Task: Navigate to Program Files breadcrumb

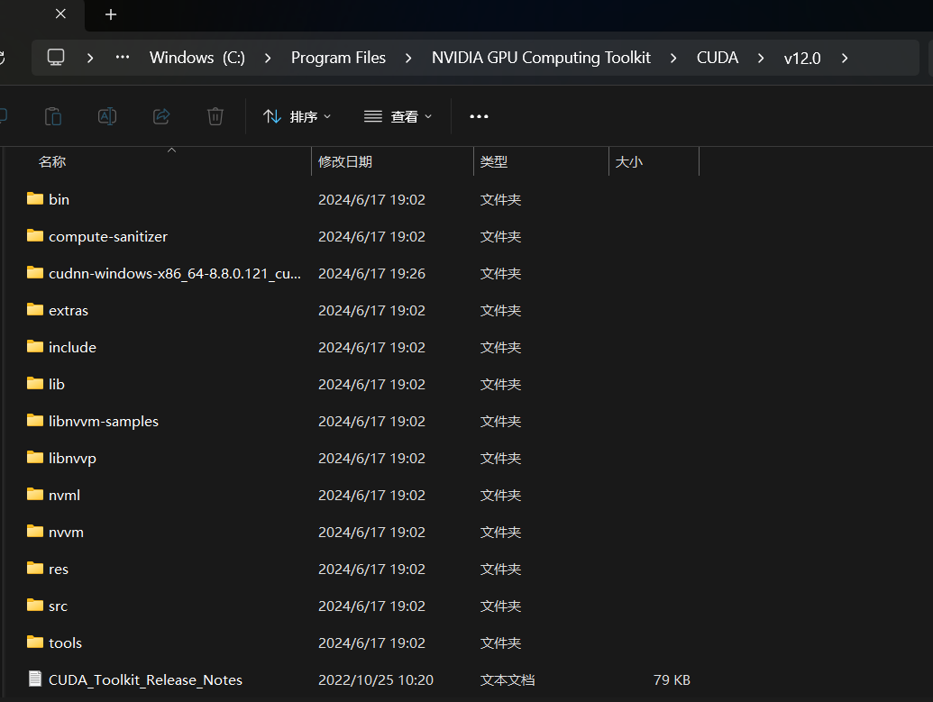Action: click(x=338, y=58)
